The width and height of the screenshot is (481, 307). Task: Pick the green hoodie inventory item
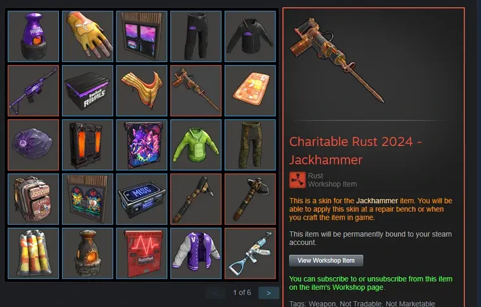tap(196, 145)
